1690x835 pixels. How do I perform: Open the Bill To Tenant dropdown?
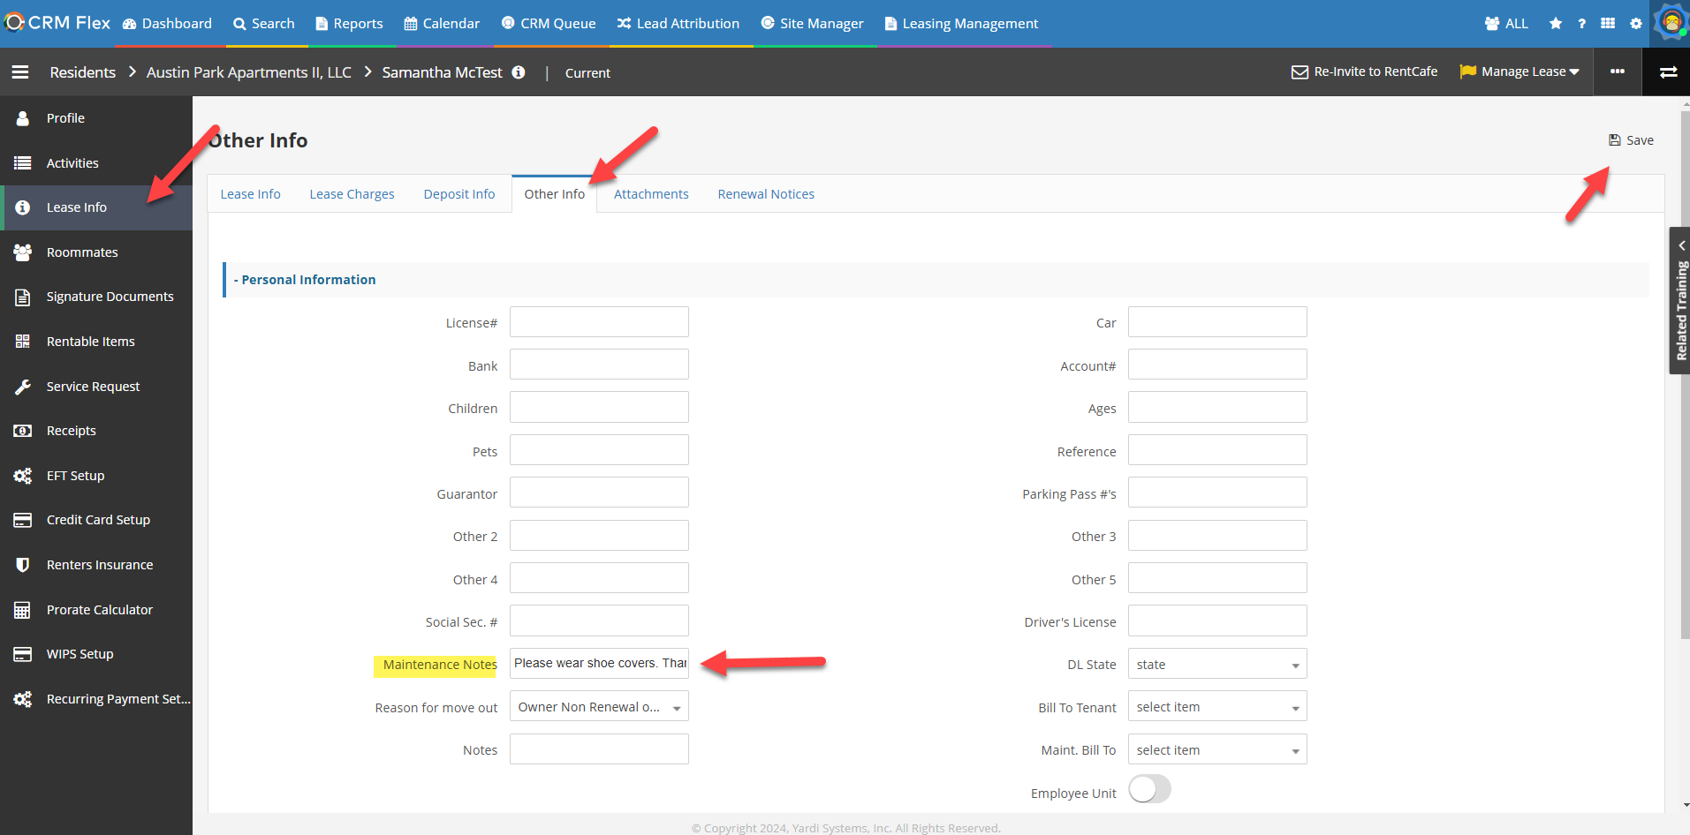[1216, 707]
